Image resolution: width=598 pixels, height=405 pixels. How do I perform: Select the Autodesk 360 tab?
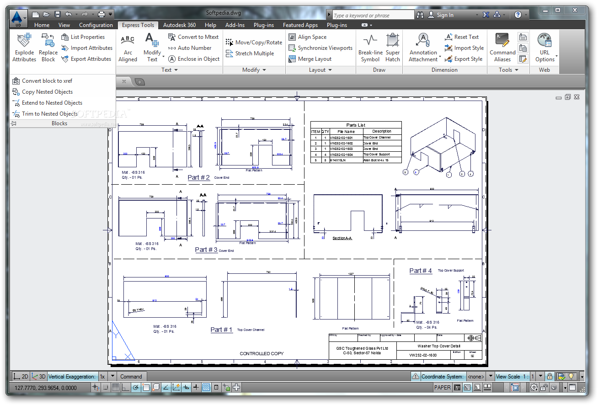[180, 25]
